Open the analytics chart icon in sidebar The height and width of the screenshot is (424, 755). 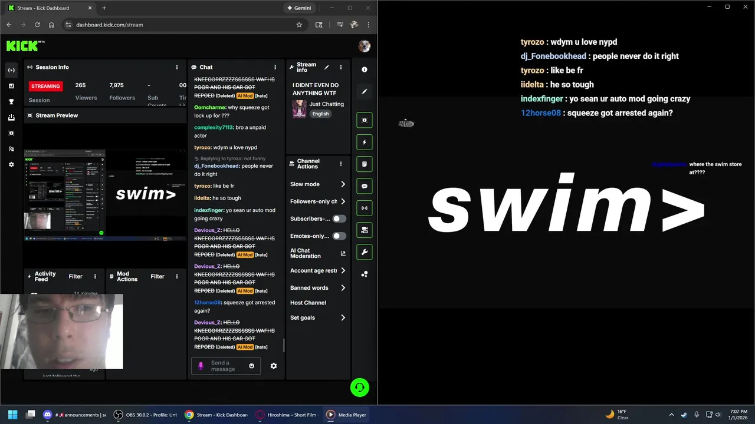pos(11,86)
